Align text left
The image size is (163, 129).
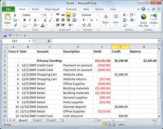tap(58, 20)
